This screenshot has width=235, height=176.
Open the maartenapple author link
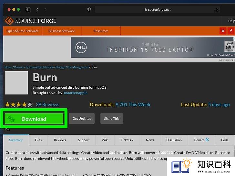point(76,93)
